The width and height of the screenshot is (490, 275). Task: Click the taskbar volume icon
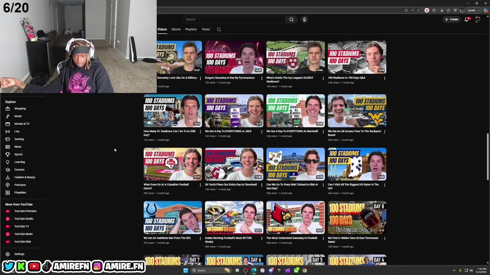[x=471, y=270]
